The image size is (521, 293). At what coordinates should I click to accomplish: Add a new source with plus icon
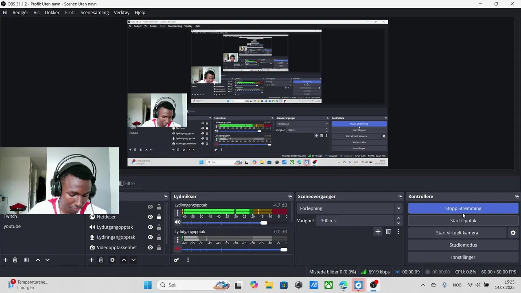(91, 260)
